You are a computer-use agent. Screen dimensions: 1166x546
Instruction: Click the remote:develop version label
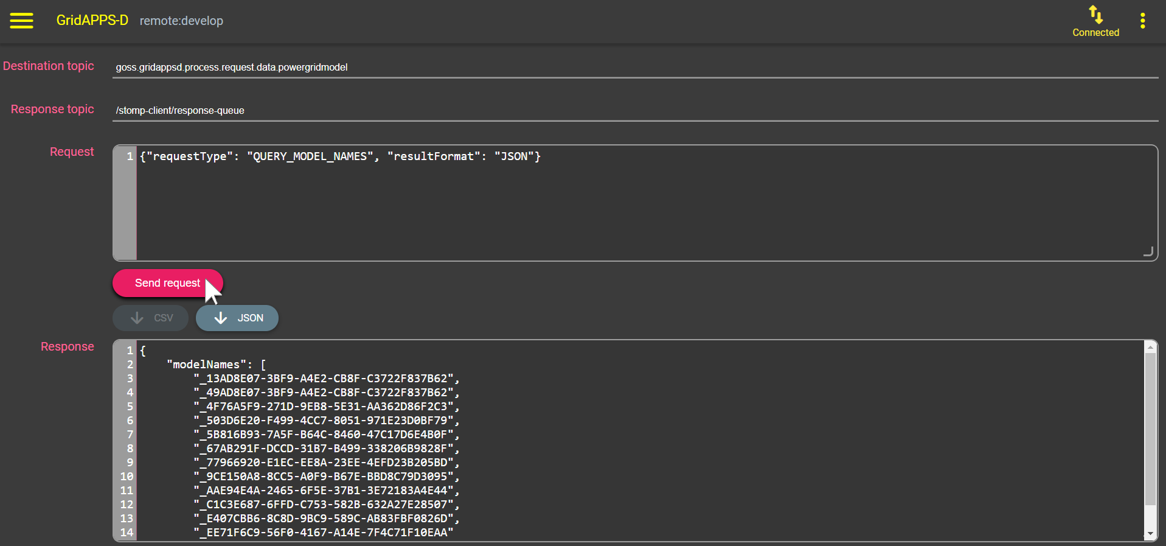[x=181, y=21]
